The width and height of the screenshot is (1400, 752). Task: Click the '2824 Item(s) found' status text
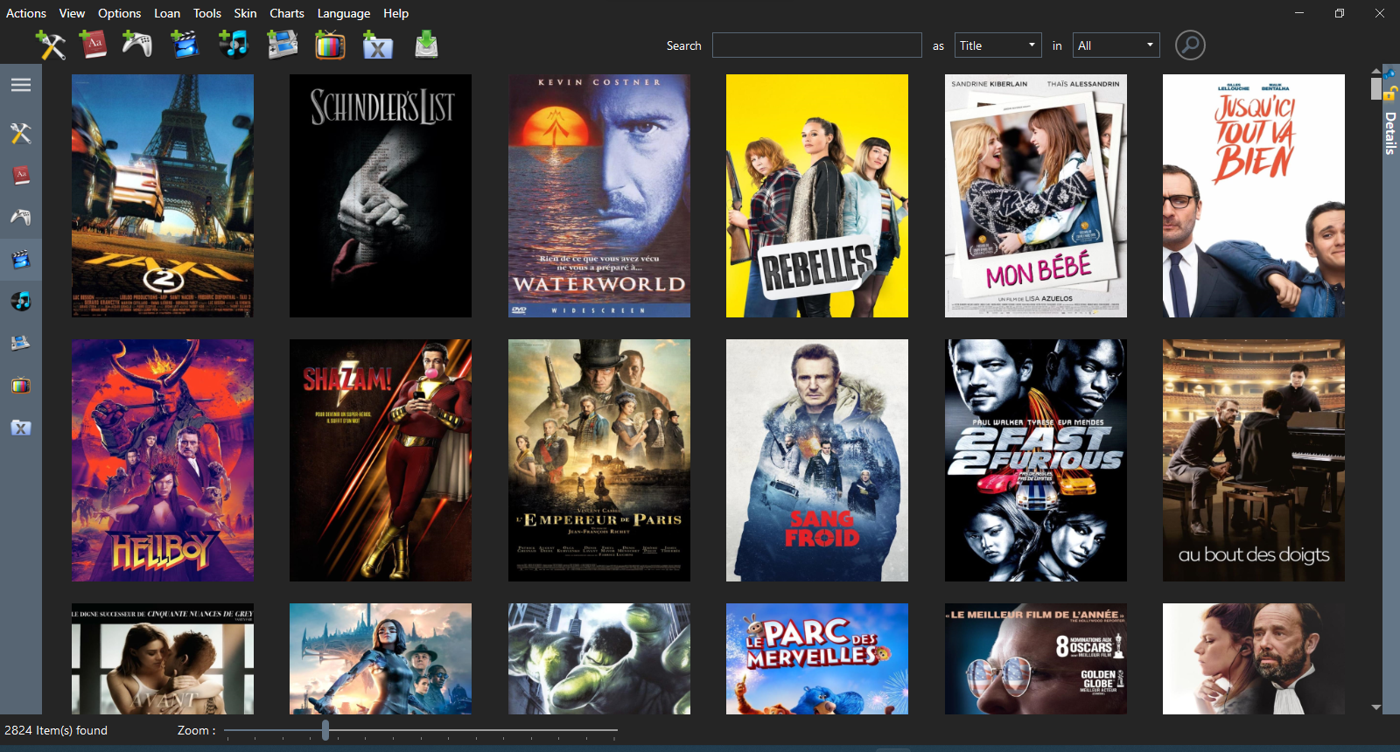pyautogui.click(x=56, y=730)
